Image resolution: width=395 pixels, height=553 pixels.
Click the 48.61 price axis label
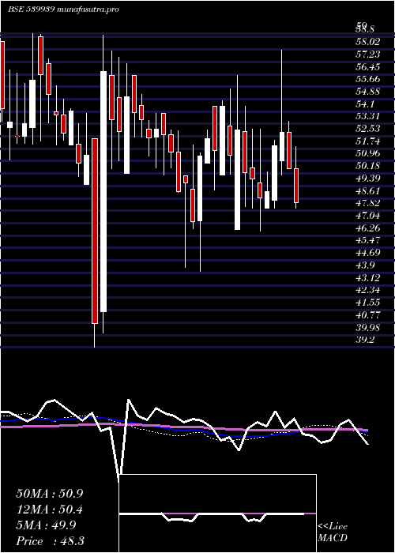tap(368, 191)
